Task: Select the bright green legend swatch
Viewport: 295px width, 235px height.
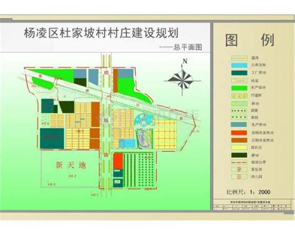Action: [x=239, y=88]
